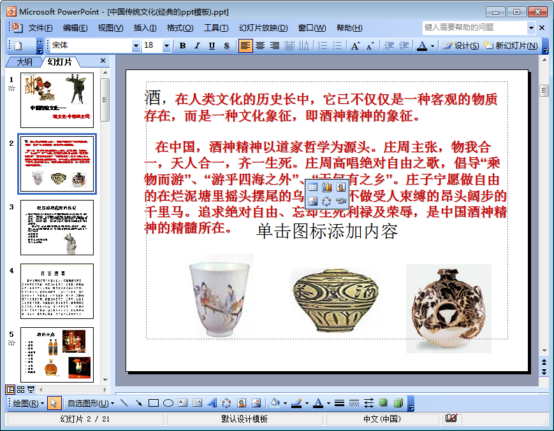Select slide 4 thumbnail

coord(57,292)
